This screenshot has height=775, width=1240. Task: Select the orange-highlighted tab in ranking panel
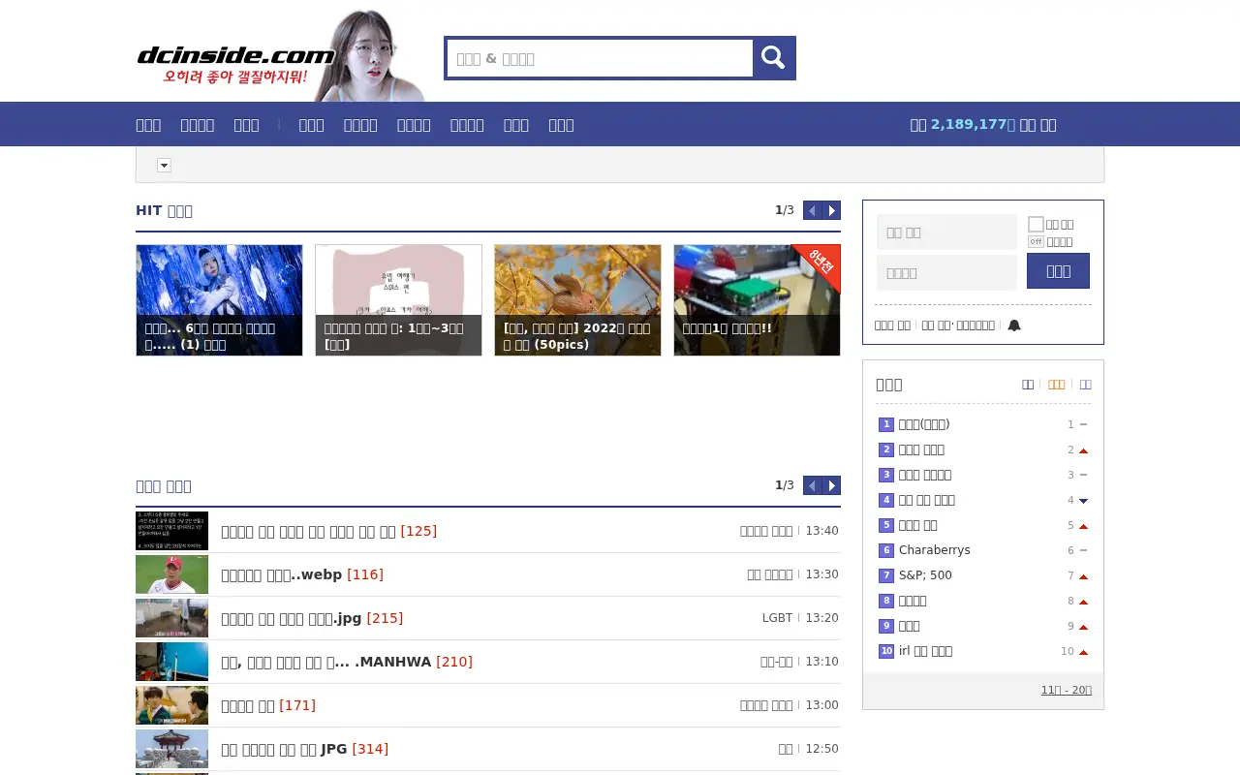1056,385
